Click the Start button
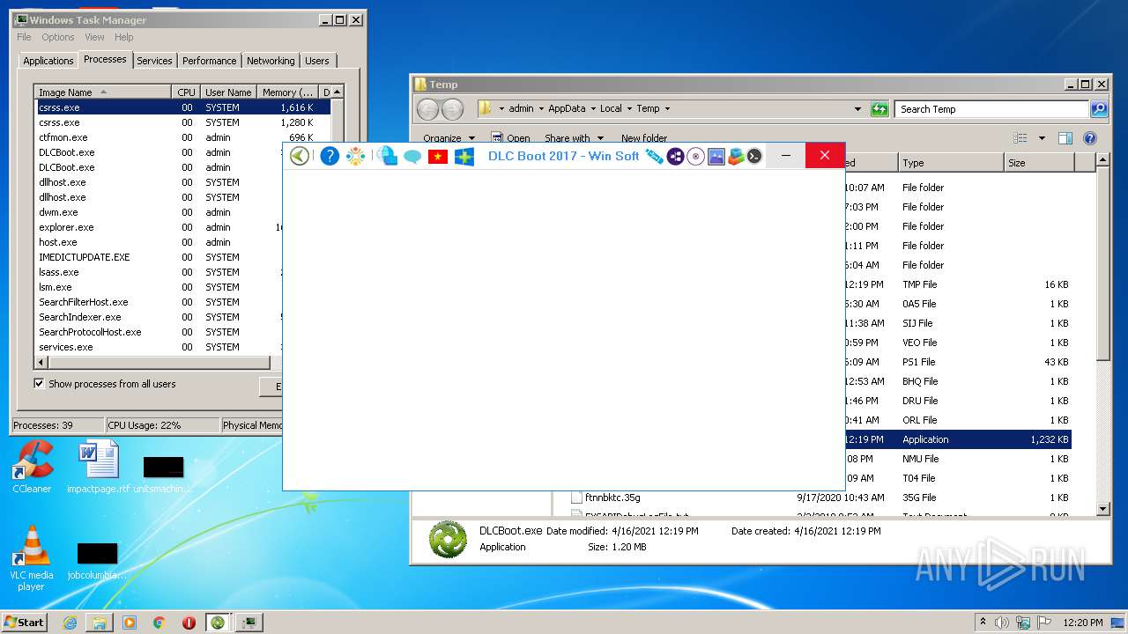The image size is (1128, 634). [25, 623]
